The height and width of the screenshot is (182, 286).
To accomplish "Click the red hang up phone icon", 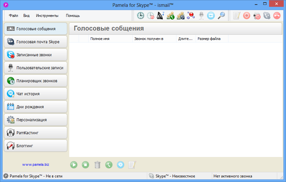I will [x=277, y=16].
